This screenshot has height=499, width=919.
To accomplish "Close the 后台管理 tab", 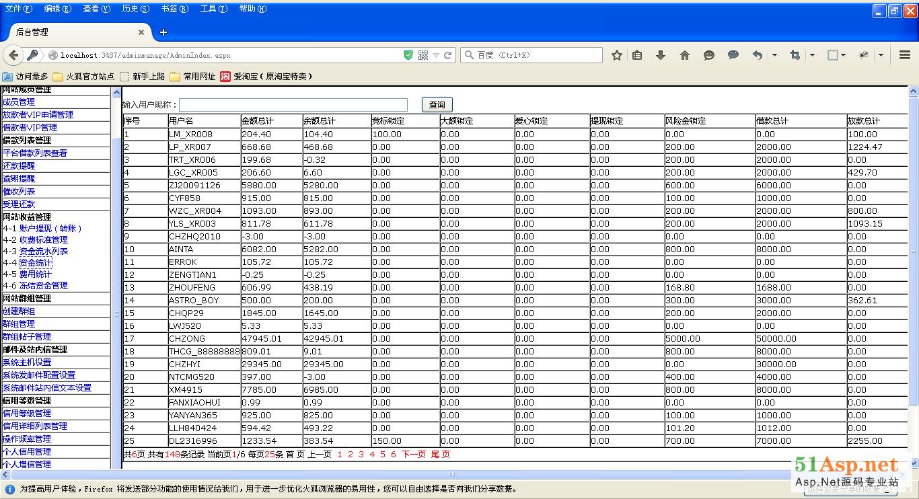I will pos(141,32).
